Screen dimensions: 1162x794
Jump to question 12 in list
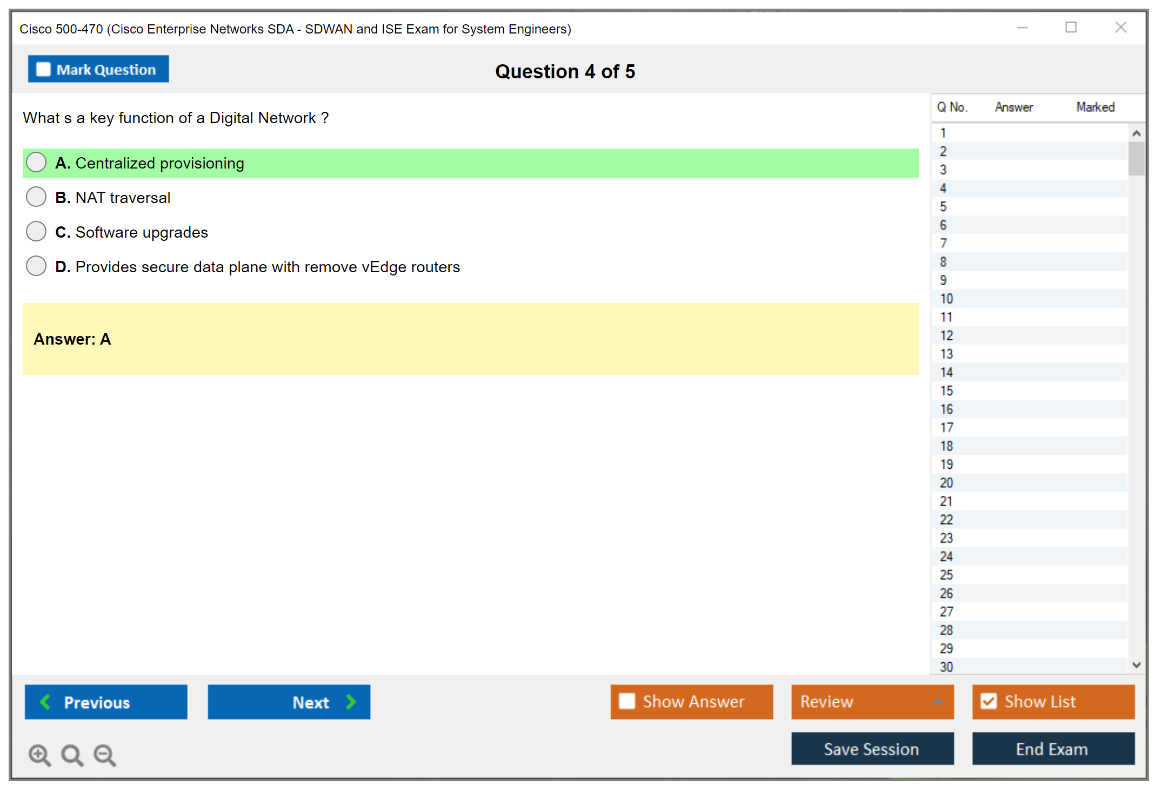pos(946,335)
